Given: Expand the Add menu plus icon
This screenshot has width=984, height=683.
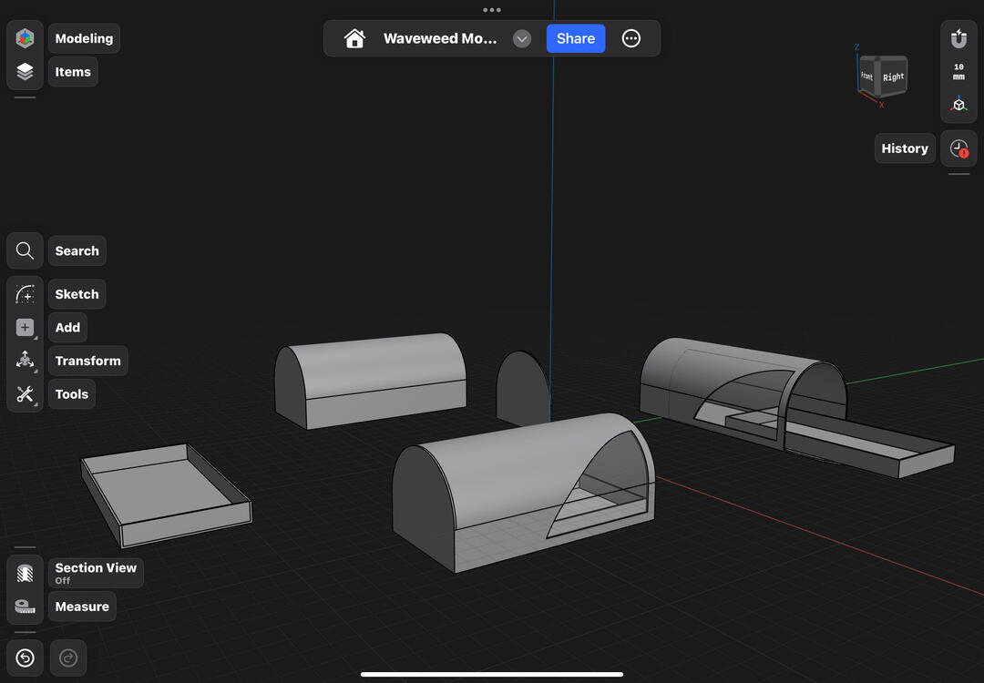Looking at the screenshot, I should click(25, 328).
